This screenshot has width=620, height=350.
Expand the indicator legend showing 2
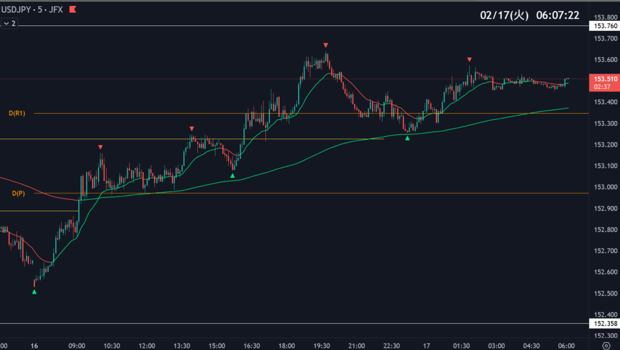click(x=10, y=23)
